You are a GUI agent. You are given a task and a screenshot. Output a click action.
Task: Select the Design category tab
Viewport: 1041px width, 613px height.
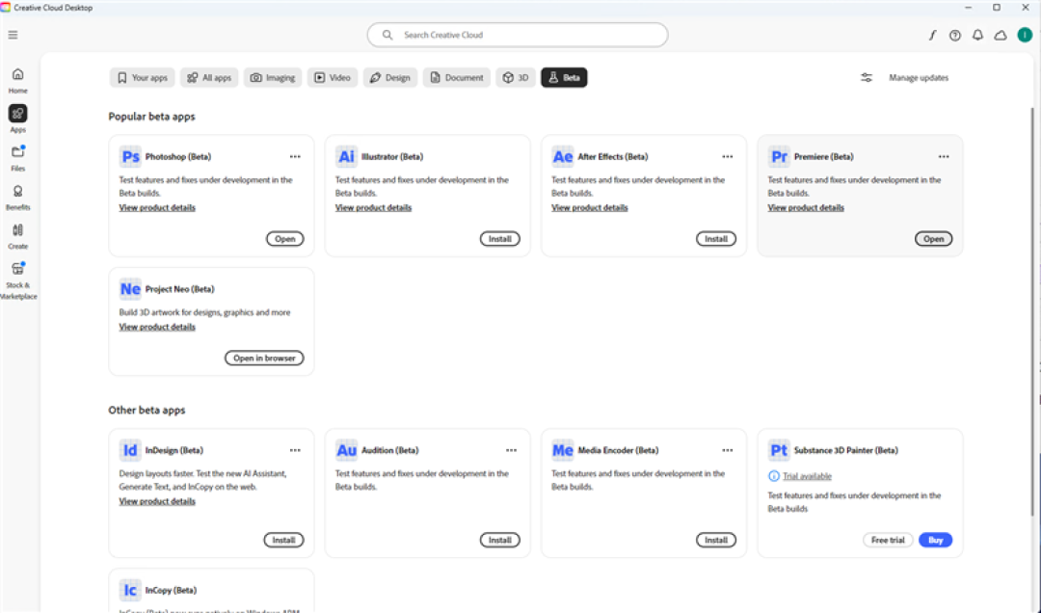tap(390, 78)
